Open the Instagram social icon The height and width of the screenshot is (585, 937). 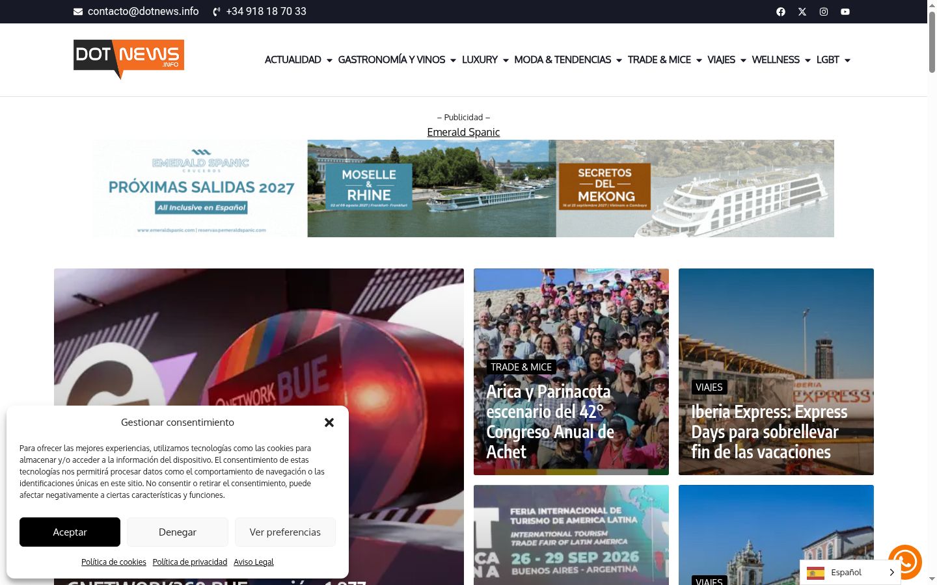point(824,12)
